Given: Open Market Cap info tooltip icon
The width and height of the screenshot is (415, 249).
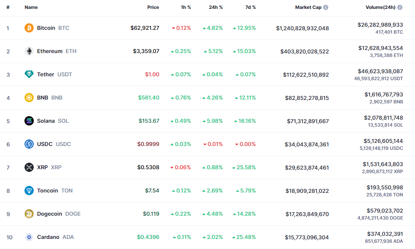Looking at the screenshot, I should coord(326,7).
